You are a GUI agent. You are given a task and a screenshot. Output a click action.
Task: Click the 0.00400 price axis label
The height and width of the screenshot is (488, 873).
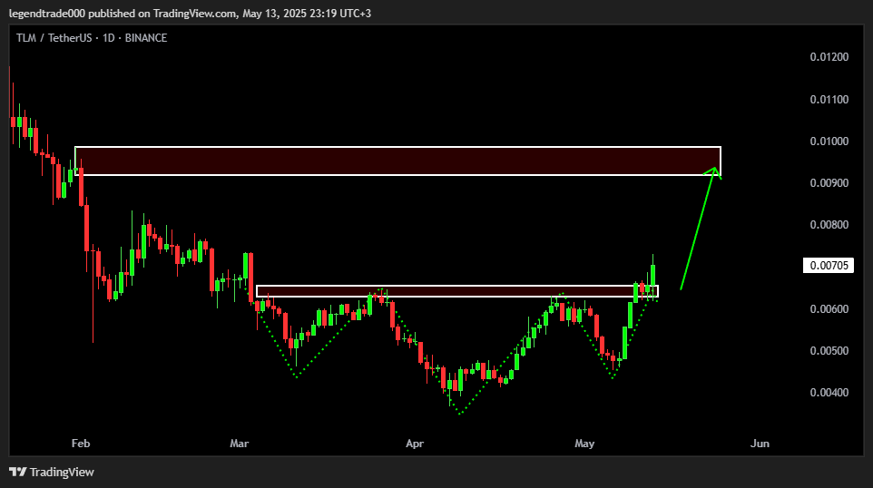pos(829,392)
